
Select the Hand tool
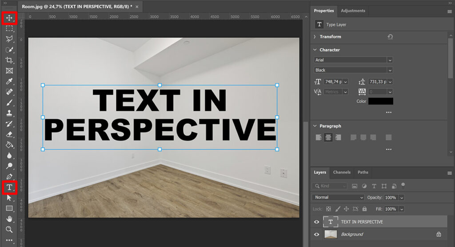click(9, 219)
